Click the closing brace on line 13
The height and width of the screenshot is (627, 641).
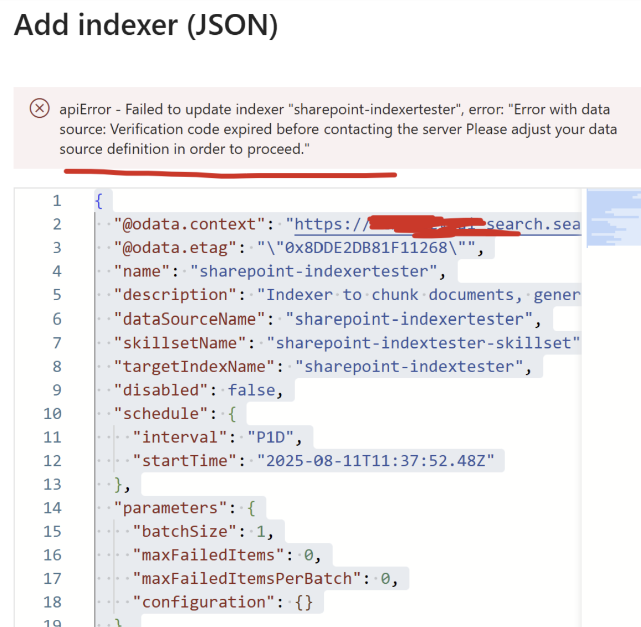pyautogui.click(x=118, y=485)
